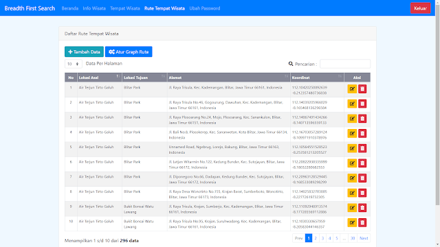Image resolution: width=440 pixels, height=247 pixels.
Task: Click "Daftar Rute Tempat Wisata" heading
Action: (91, 34)
